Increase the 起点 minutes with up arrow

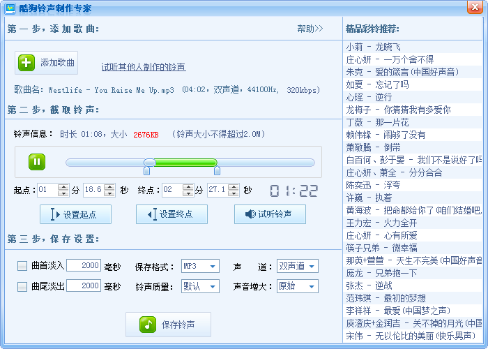click(63, 186)
